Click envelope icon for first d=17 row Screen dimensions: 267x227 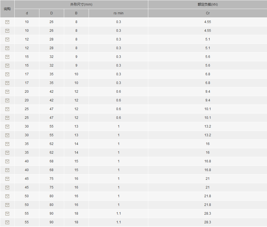pyautogui.click(x=7, y=74)
